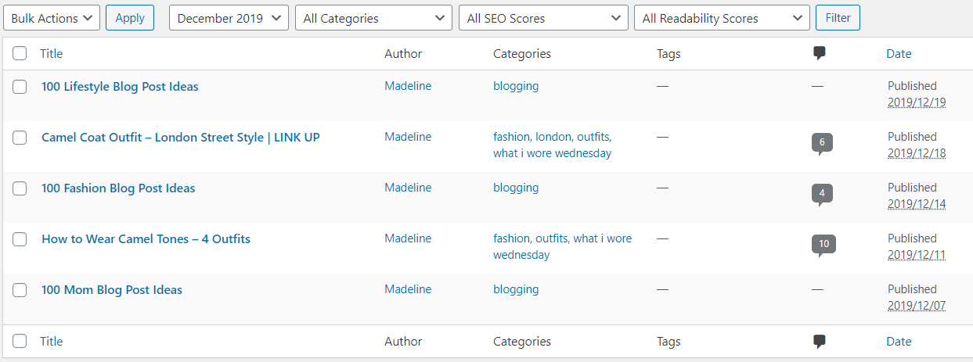Click author Madeline on 100 Lifestyle Blog Post Ideas row
The height and width of the screenshot is (362, 973).
[x=408, y=86]
